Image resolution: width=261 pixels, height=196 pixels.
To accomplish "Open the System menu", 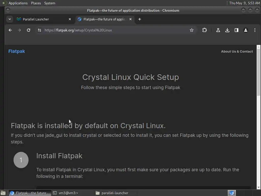I will point(50,3).
